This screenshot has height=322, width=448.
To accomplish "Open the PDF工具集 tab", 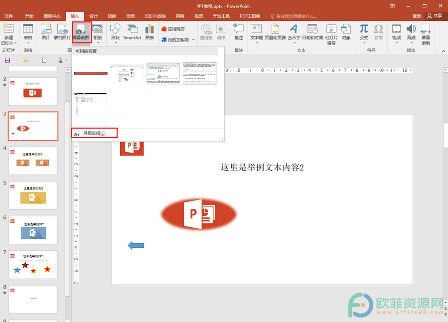I will (250, 16).
